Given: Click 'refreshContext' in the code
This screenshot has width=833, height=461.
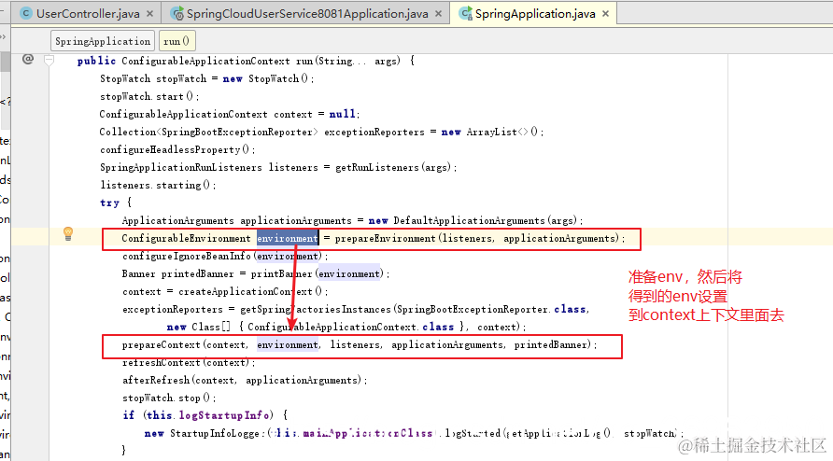Looking at the screenshot, I should pyautogui.click(x=161, y=363).
